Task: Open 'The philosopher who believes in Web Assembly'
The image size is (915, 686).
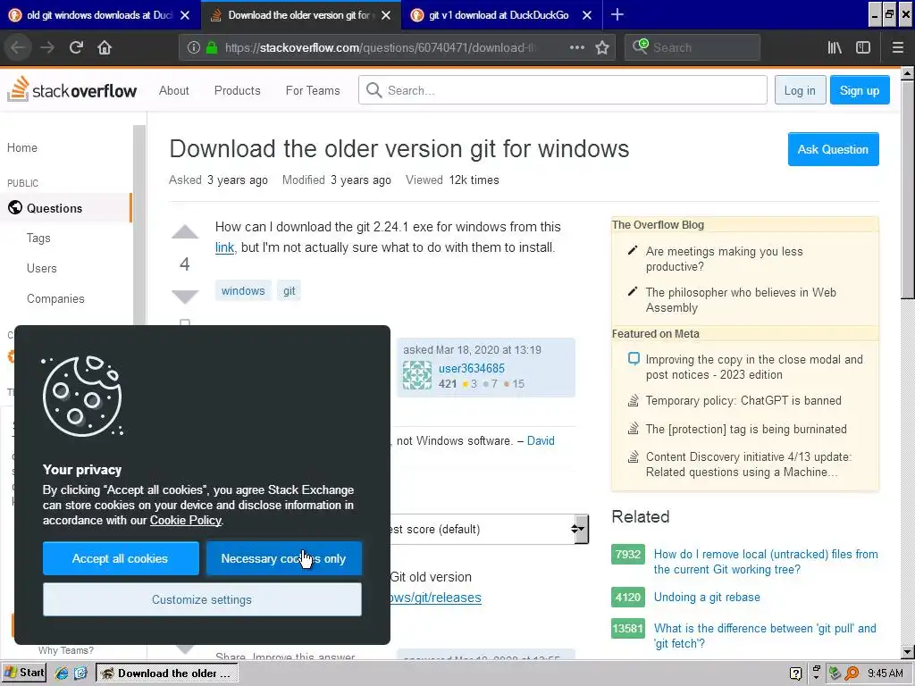Action: (741, 300)
